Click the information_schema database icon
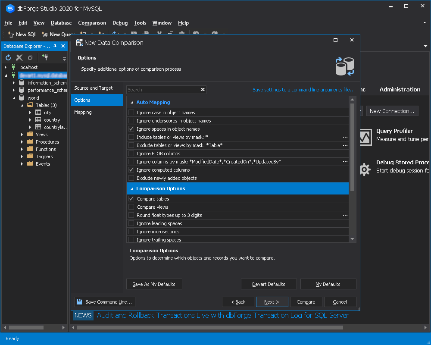 tap(22, 82)
